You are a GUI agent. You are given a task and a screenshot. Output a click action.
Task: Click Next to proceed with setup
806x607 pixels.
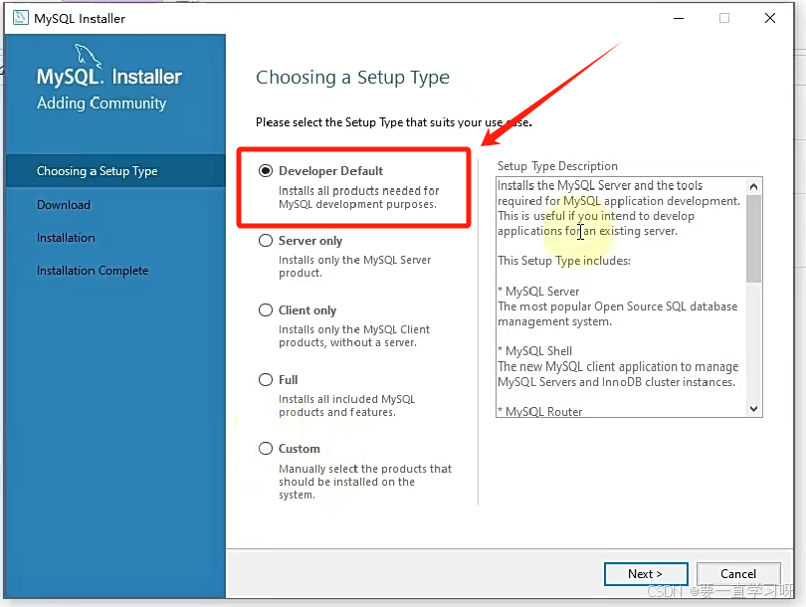pyautogui.click(x=646, y=573)
